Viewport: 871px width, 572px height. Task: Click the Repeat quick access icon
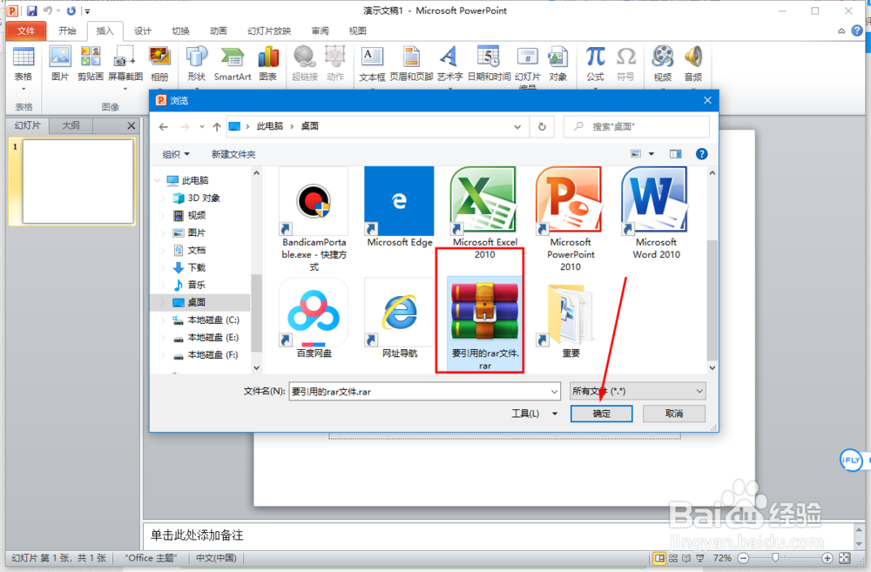(71, 10)
